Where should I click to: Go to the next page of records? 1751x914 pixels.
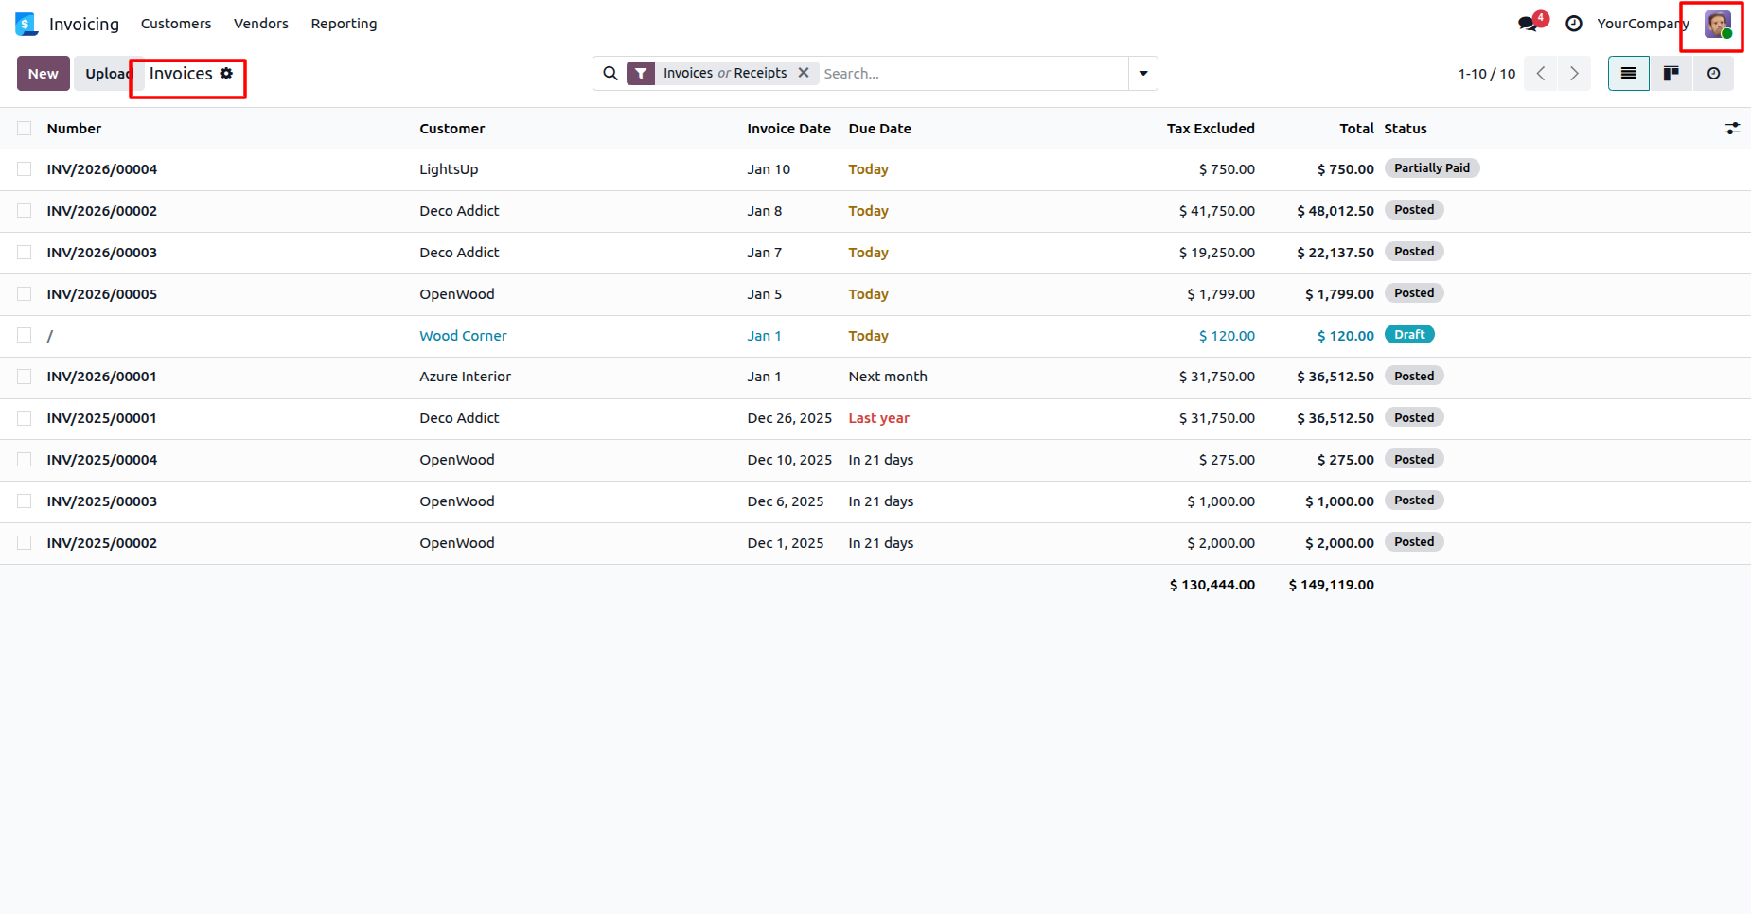1574,74
